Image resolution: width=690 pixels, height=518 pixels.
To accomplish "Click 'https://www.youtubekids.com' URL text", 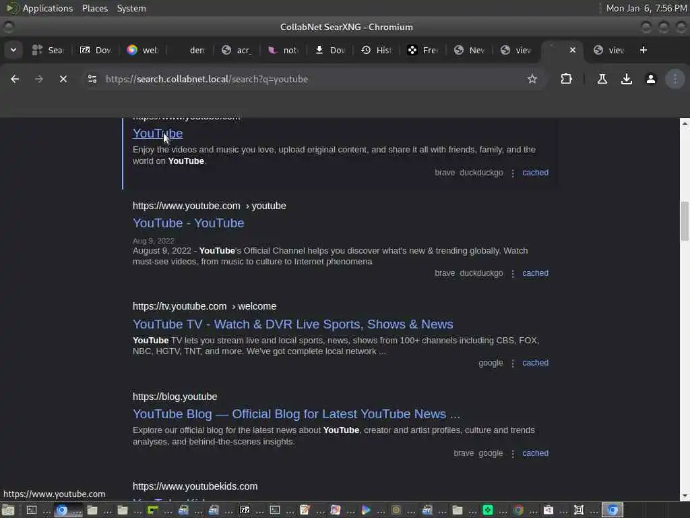I will pyautogui.click(x=195, y=486).
